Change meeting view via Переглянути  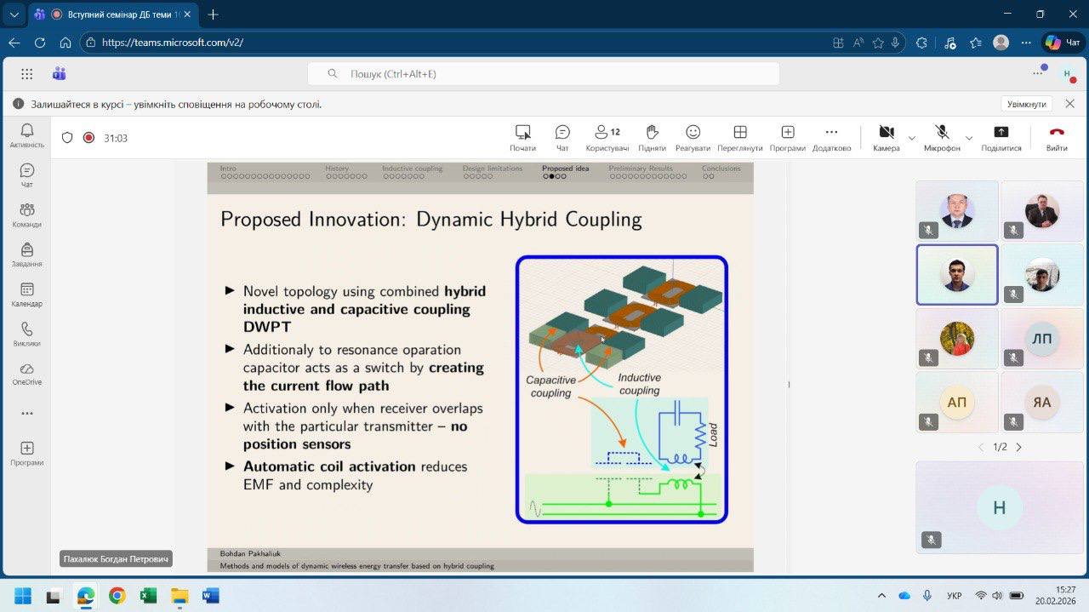(739, 137)
